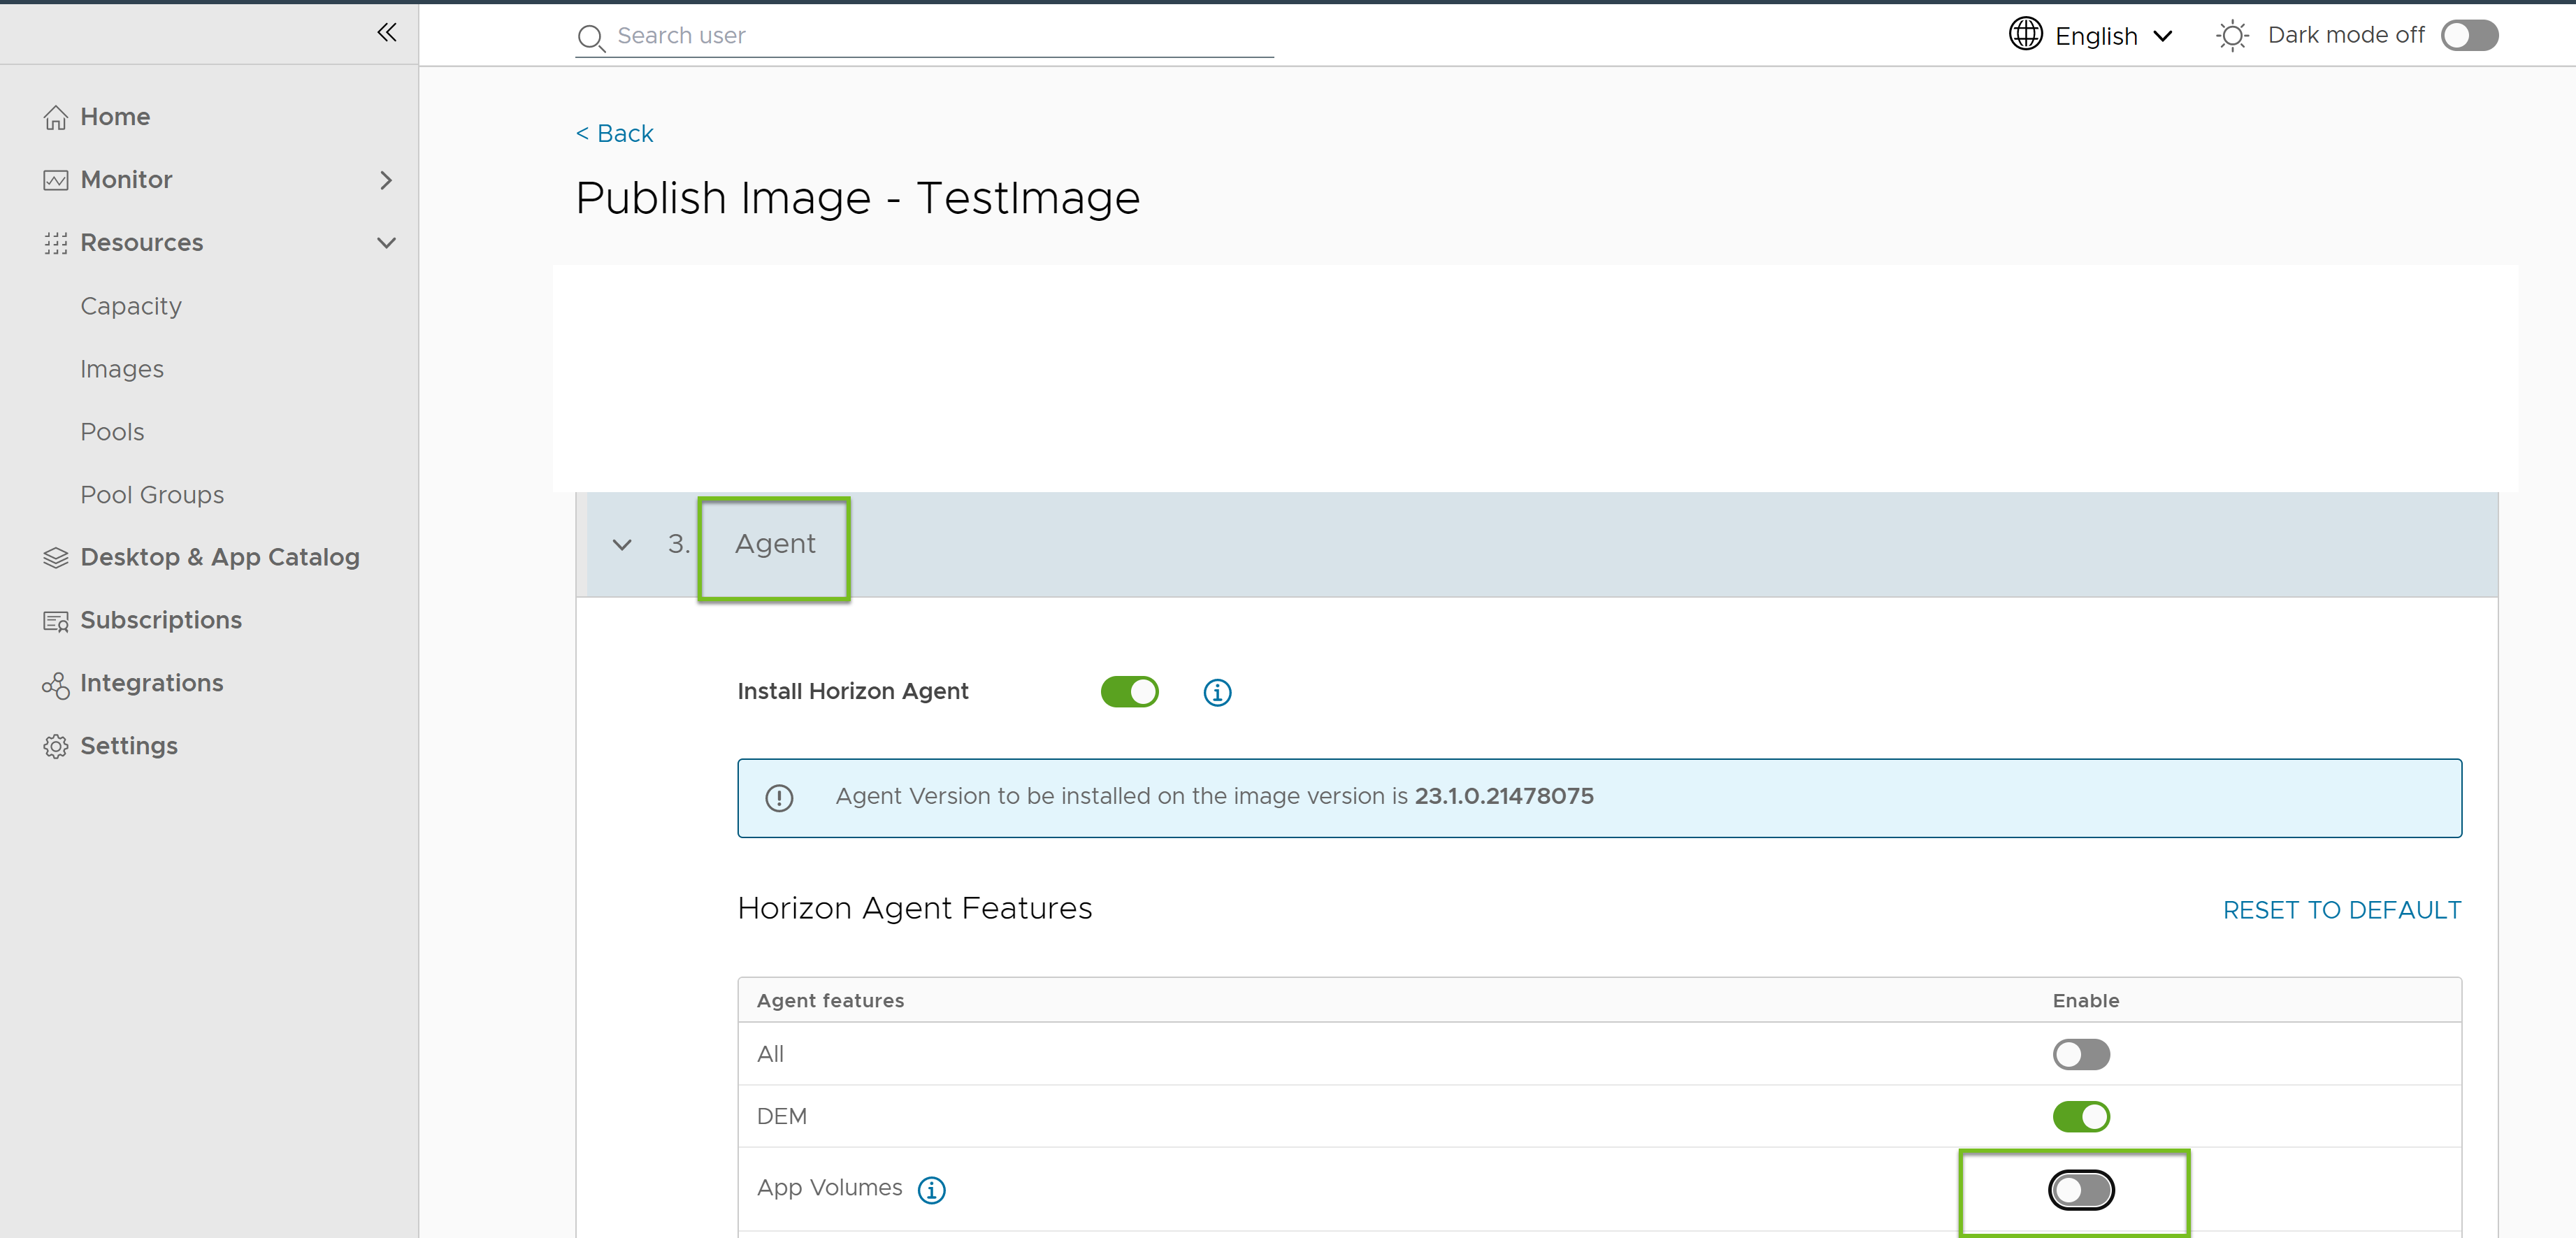
Task: Open Integrations page
Action: coord(152,684)
